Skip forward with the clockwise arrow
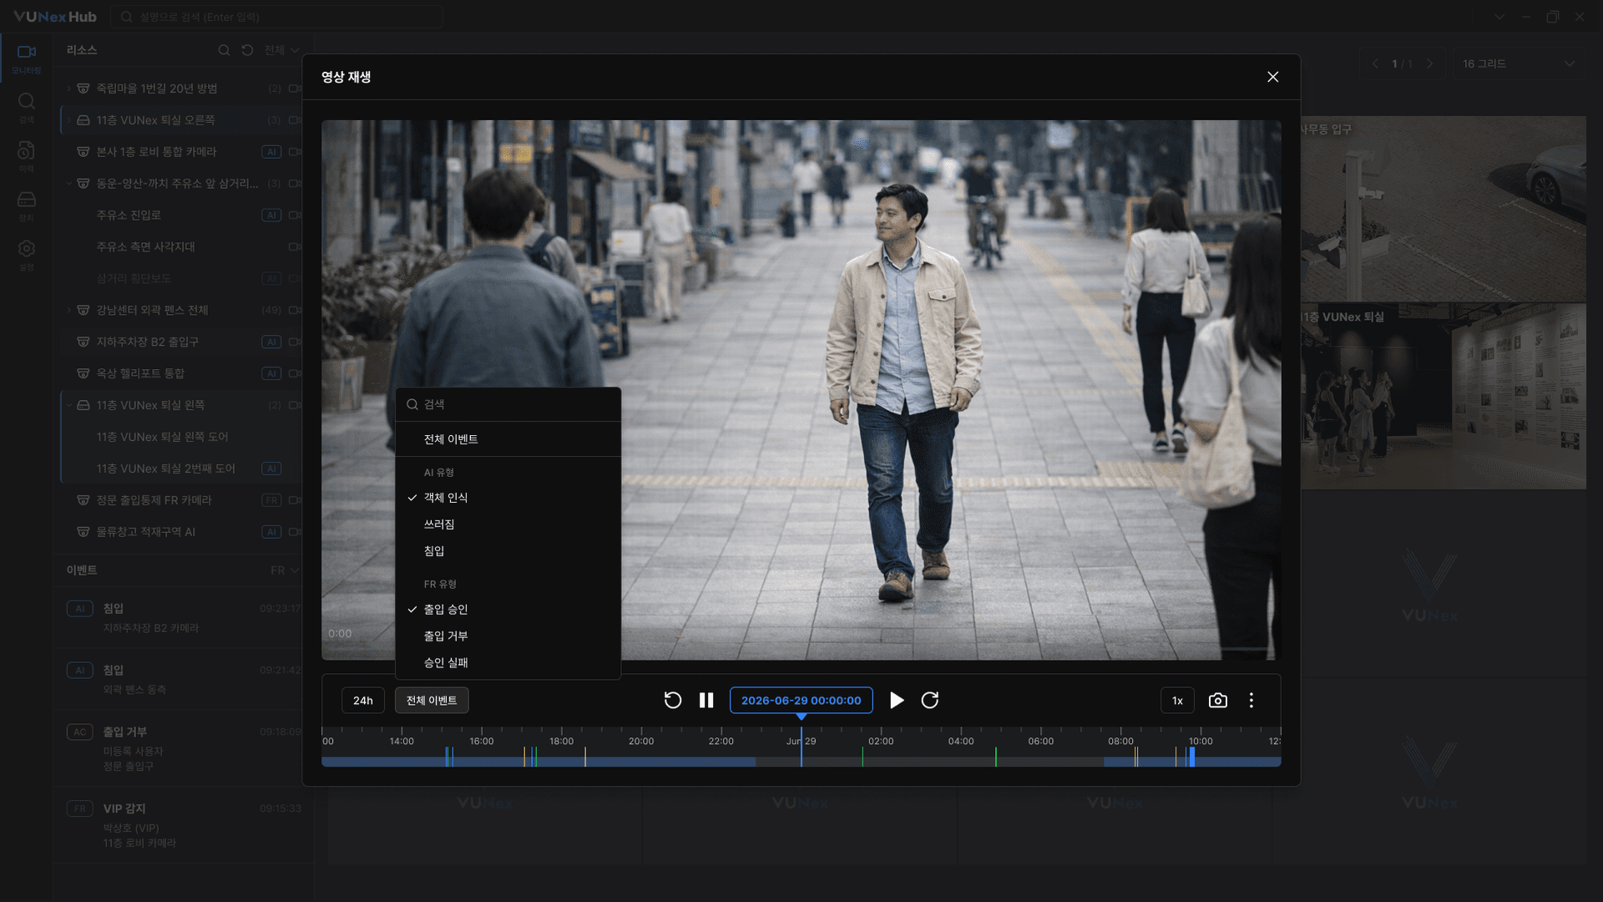This screenshot has width=1603, height=902. coord(930,701)
